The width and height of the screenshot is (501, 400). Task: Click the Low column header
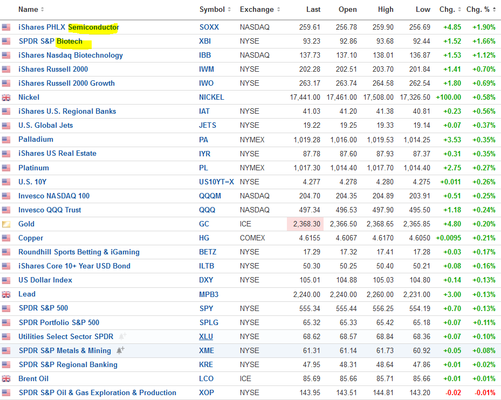coord(423,10)
